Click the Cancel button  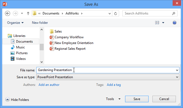(x=164, y=99)
